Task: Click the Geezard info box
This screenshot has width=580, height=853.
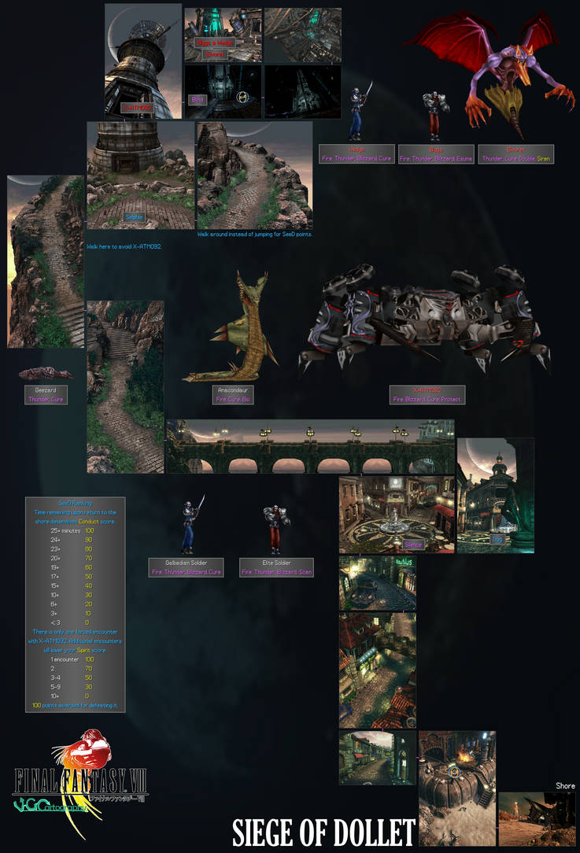Action: coord(46,394)
